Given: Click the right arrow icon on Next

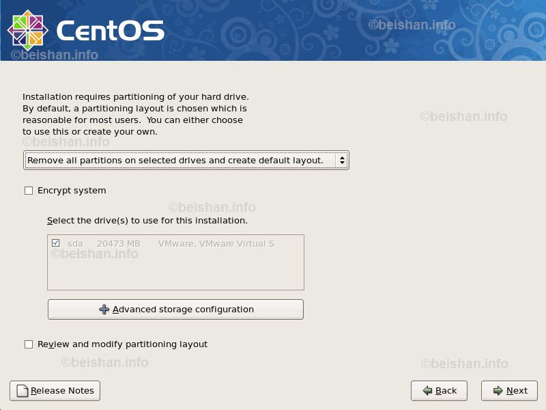Looking at the screenshot, I should pyautogui.click(x=498, y=391).
